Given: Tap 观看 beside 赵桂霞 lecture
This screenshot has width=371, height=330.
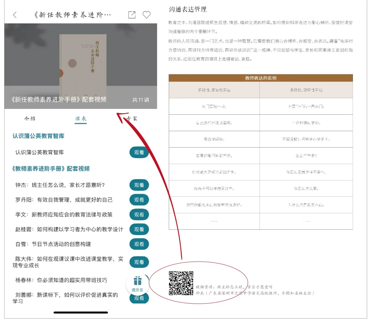Looking at the screenshot, I should coord(139,229).
